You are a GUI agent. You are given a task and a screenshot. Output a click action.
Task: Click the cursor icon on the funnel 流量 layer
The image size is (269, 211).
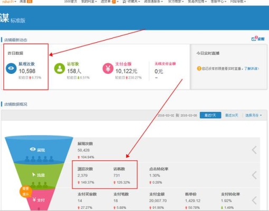point(34,175)
